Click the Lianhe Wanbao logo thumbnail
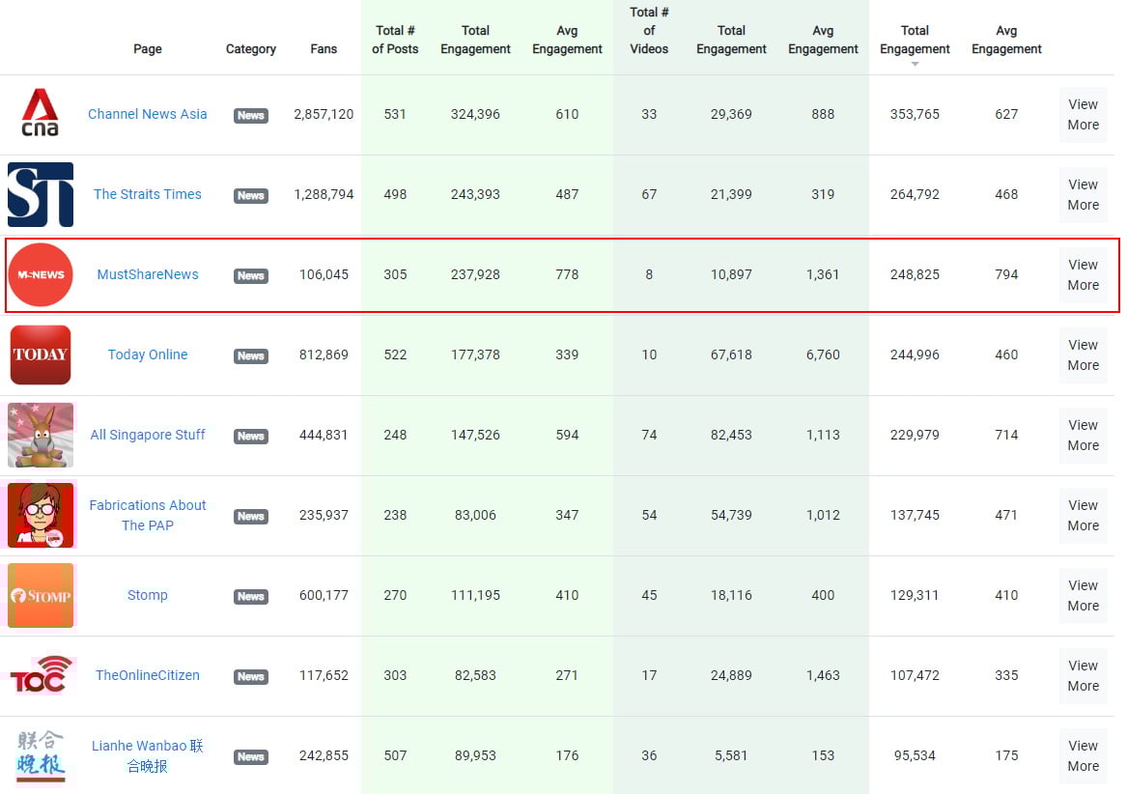Image resolution: width=1127 pixels, height=794 pixels. click(x=41, y=755)
